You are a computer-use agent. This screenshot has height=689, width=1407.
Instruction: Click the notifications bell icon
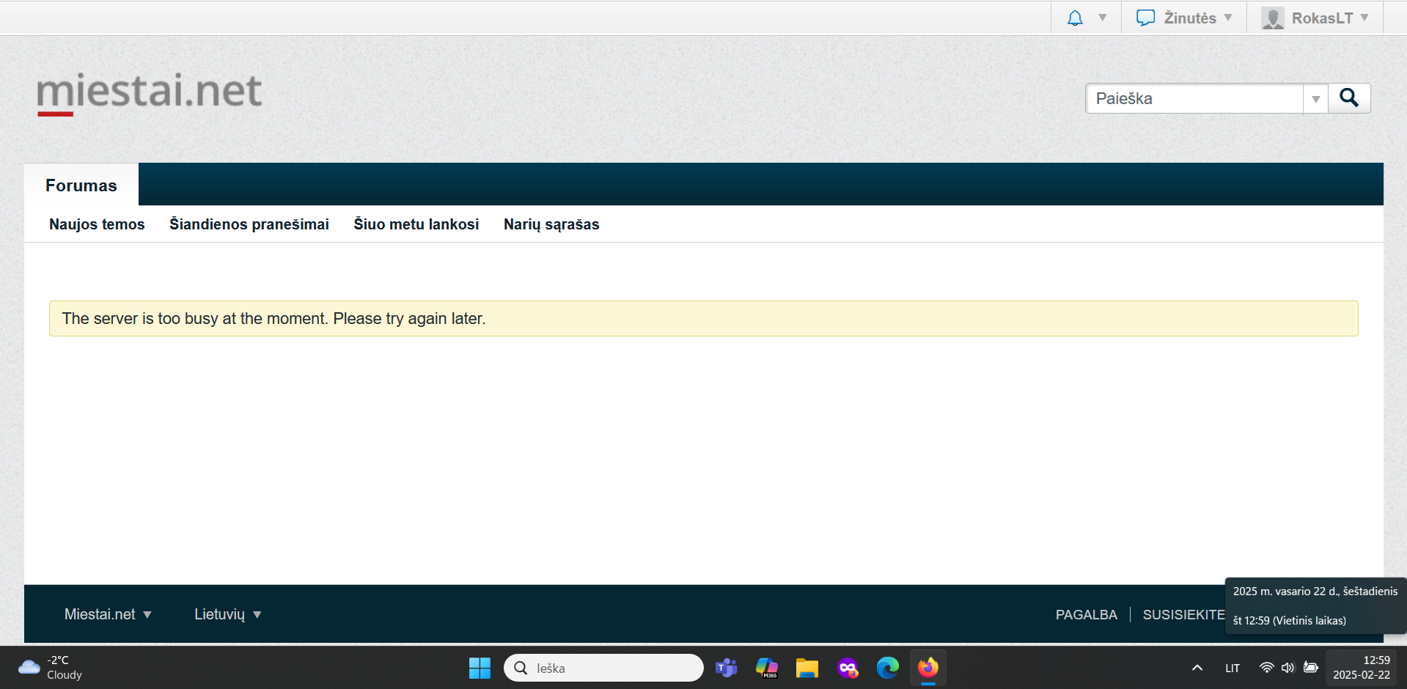[x=1075, y=18]
